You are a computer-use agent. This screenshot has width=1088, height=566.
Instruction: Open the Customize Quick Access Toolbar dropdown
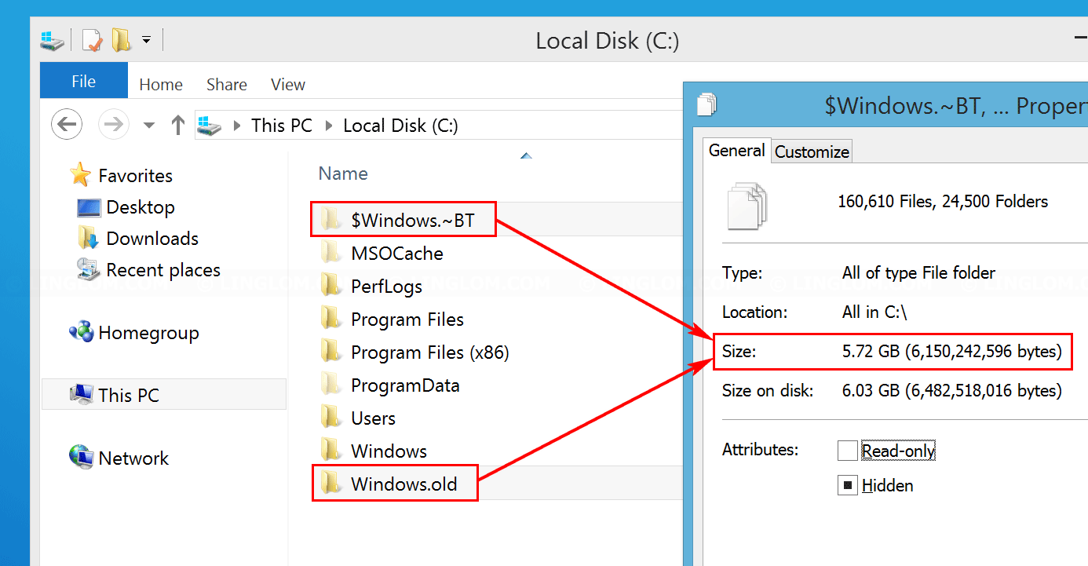(x=147, y=39)
